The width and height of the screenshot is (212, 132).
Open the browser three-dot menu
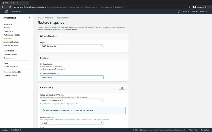[x=209, y=7]
